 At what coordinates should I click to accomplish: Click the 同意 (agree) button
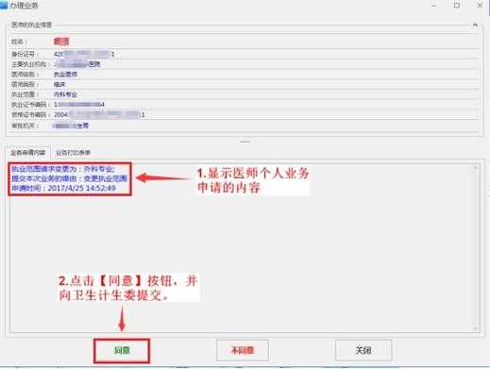(122, 350)
